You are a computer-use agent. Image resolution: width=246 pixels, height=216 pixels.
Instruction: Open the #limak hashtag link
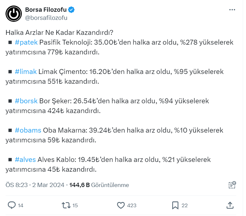click(x=26, y=72)
